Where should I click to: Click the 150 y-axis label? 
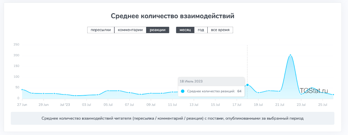pyautogui.click(x=17, y=66)
